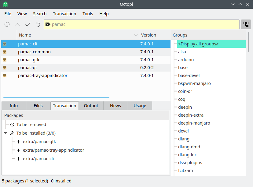
Task: Toggle the groups panel button
Action: pos(246,24)
